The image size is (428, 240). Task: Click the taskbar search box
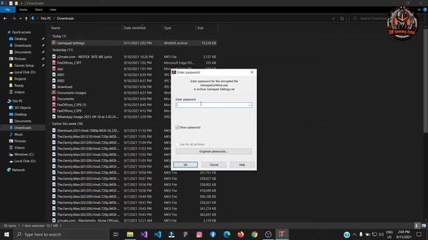61,234
